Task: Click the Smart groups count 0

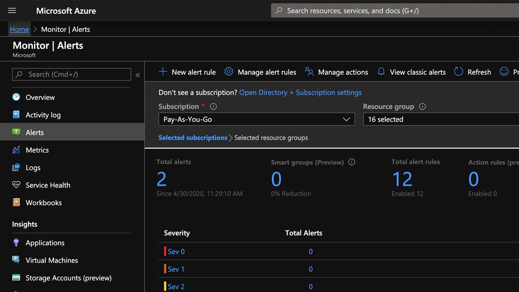Action: coord(276,179)
